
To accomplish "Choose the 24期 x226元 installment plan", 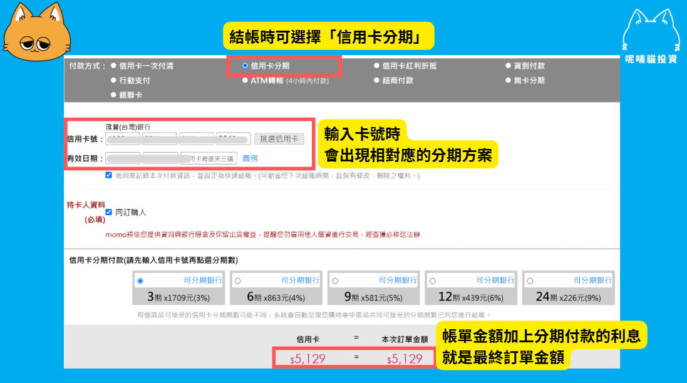I will point(530,281).
